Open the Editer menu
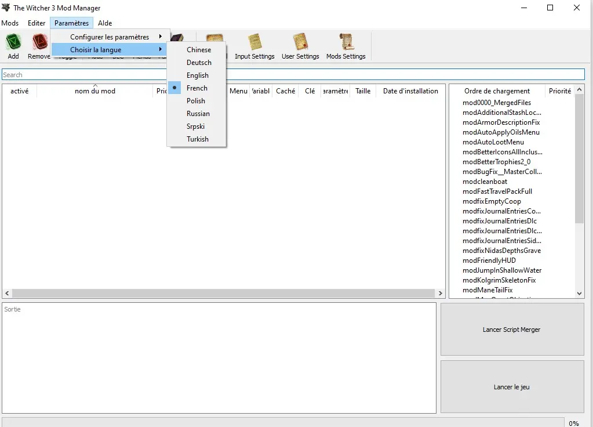 [x=37, y=23]
